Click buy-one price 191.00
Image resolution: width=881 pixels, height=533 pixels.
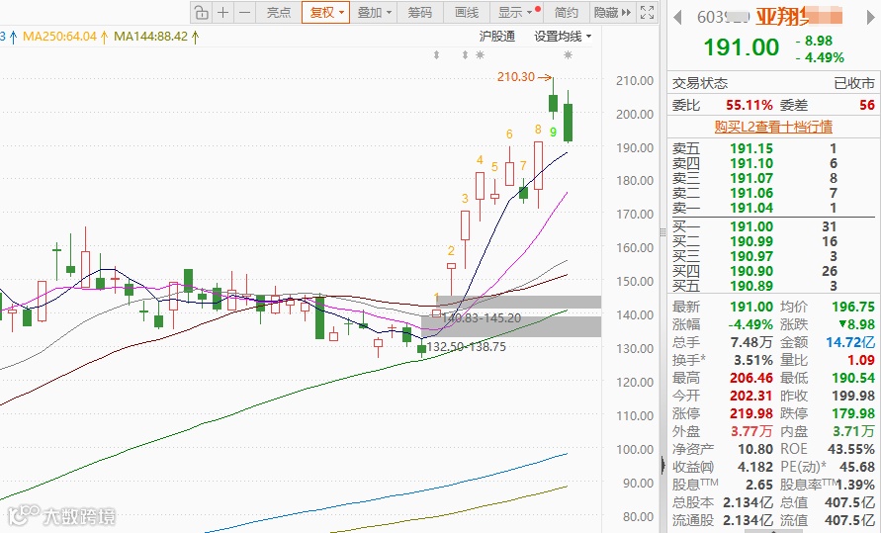point(751,226)
